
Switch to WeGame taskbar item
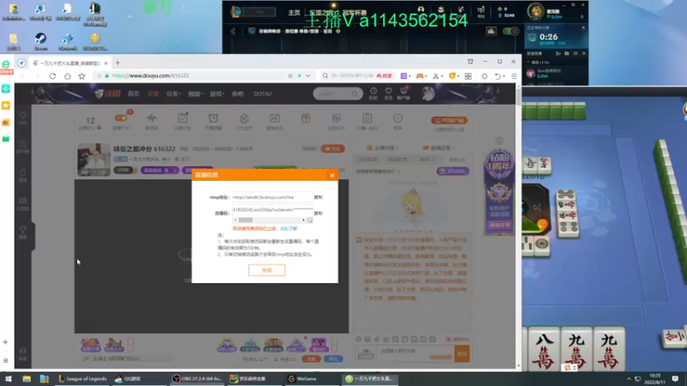tap(302, 379)
